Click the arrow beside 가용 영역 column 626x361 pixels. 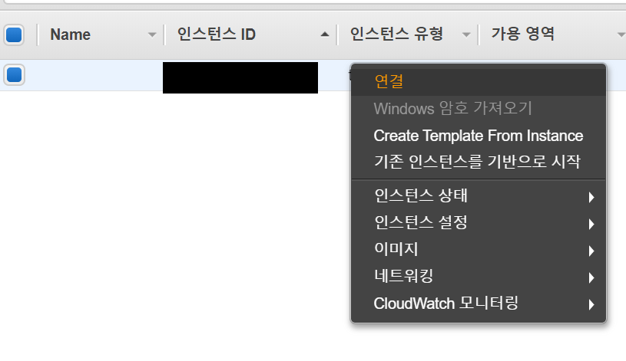pyautogui.click(x=621, y=34)
